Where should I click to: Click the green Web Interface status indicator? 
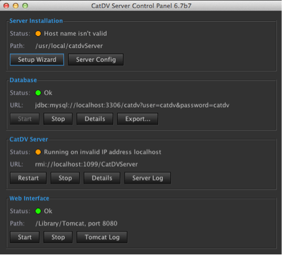point(38,211)
